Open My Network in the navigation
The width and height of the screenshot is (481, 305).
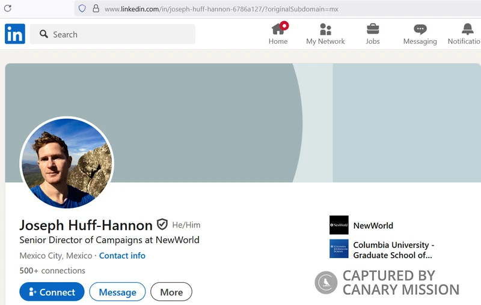[325, 34]
